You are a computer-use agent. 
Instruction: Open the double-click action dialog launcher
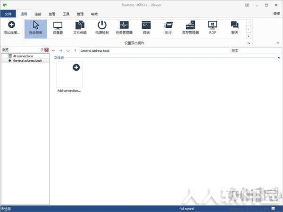click(249, 43)
